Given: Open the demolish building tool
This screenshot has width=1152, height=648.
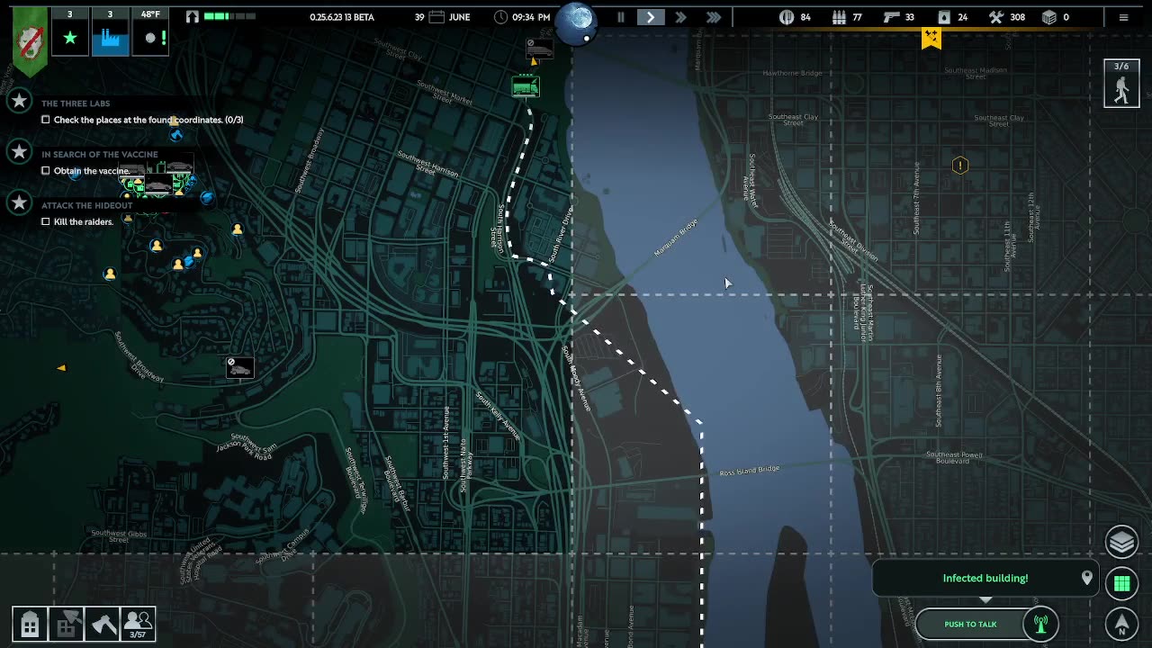Looking at the screenshot, I should tap(66, 624).
